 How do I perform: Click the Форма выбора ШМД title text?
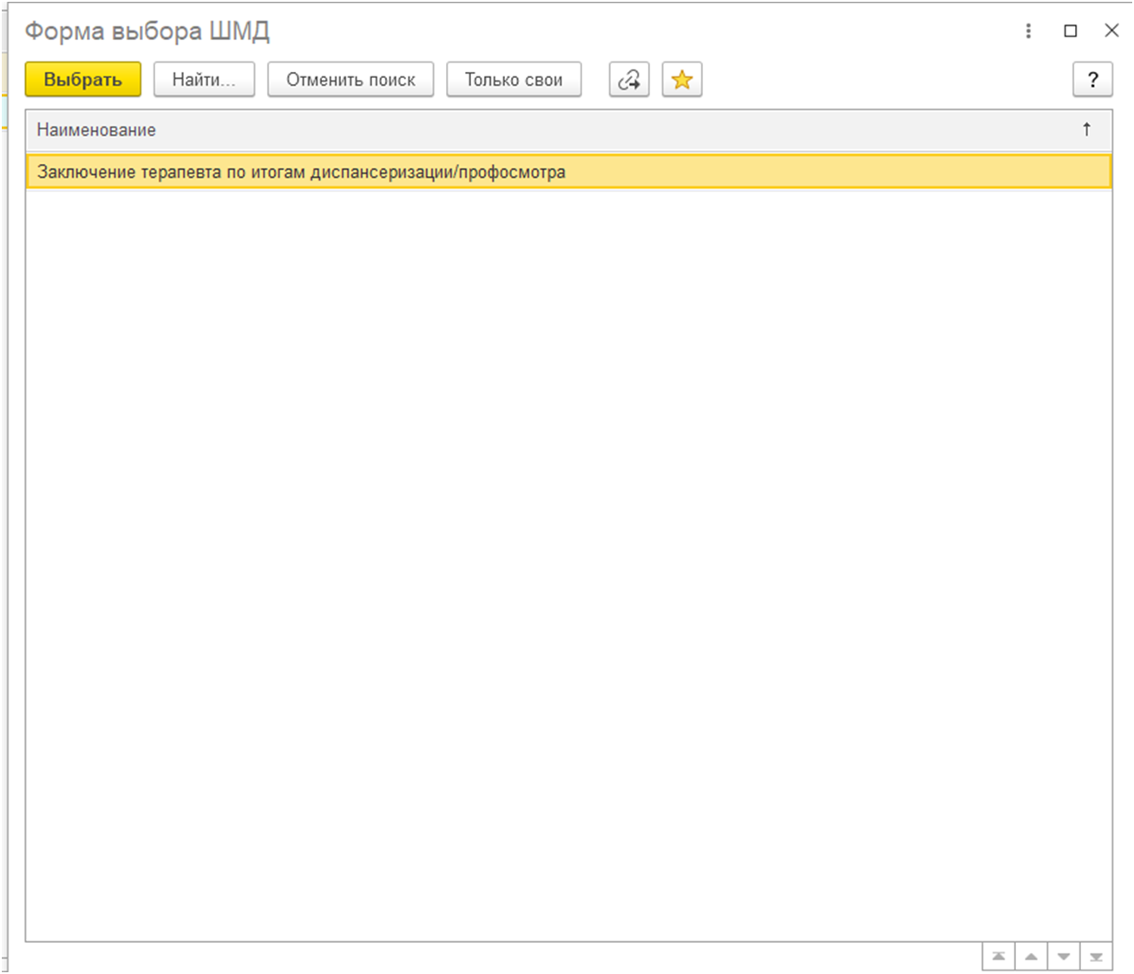pyautogui.click(x=147, y=31)
